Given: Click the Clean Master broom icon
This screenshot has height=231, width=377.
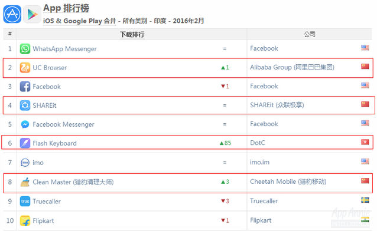Looking at the screenshot, I should [25, 182].
